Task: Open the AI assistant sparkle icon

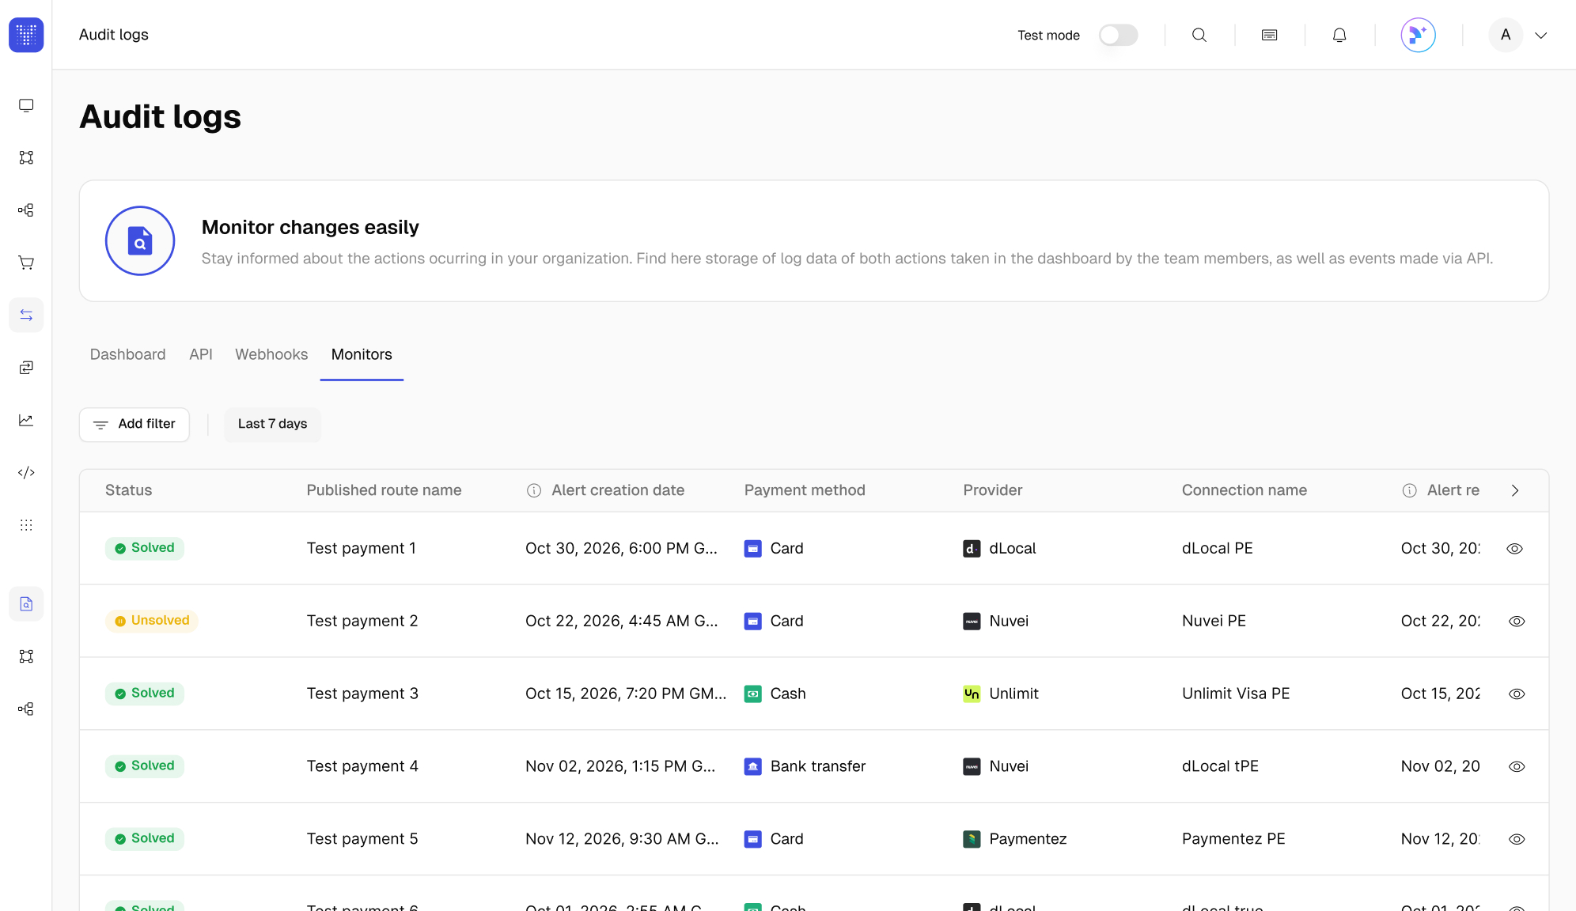Action: point(1418,35)
